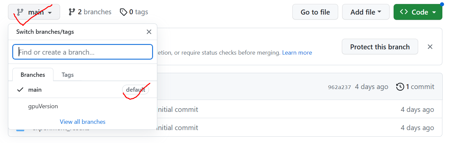451x143 pixels.
Task: Open the View all branches link
Action: tap(83, 122)
